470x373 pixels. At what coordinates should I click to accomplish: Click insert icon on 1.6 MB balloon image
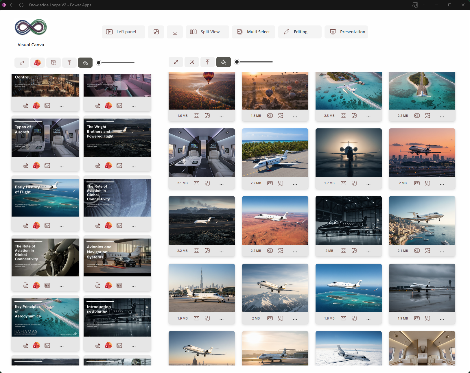pos(207,115)
